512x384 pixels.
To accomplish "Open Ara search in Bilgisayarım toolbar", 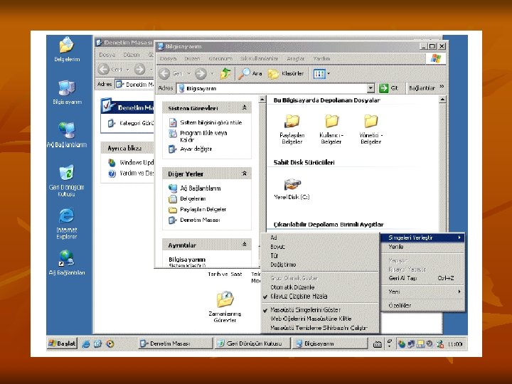I will (250, 74).
